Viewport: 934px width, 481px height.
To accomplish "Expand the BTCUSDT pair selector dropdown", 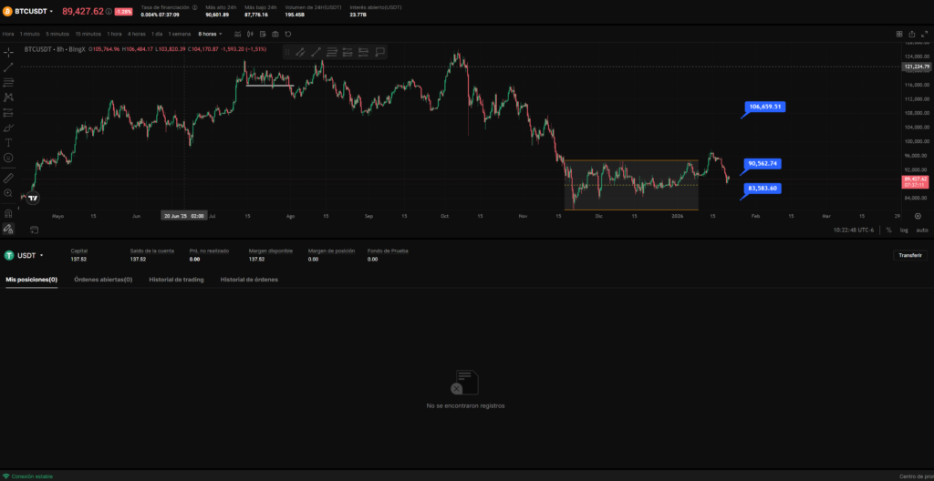I will (51, 12).
